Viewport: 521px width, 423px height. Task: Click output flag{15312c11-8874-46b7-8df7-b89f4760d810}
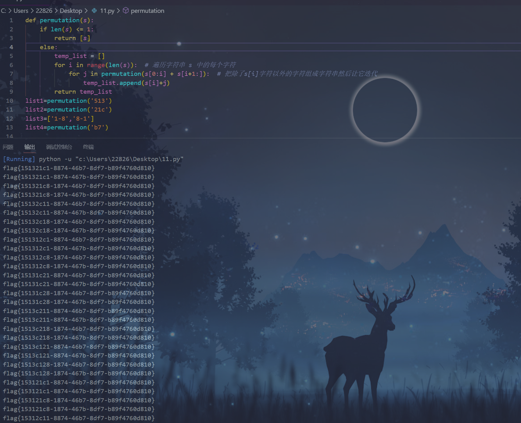point(79,418)
